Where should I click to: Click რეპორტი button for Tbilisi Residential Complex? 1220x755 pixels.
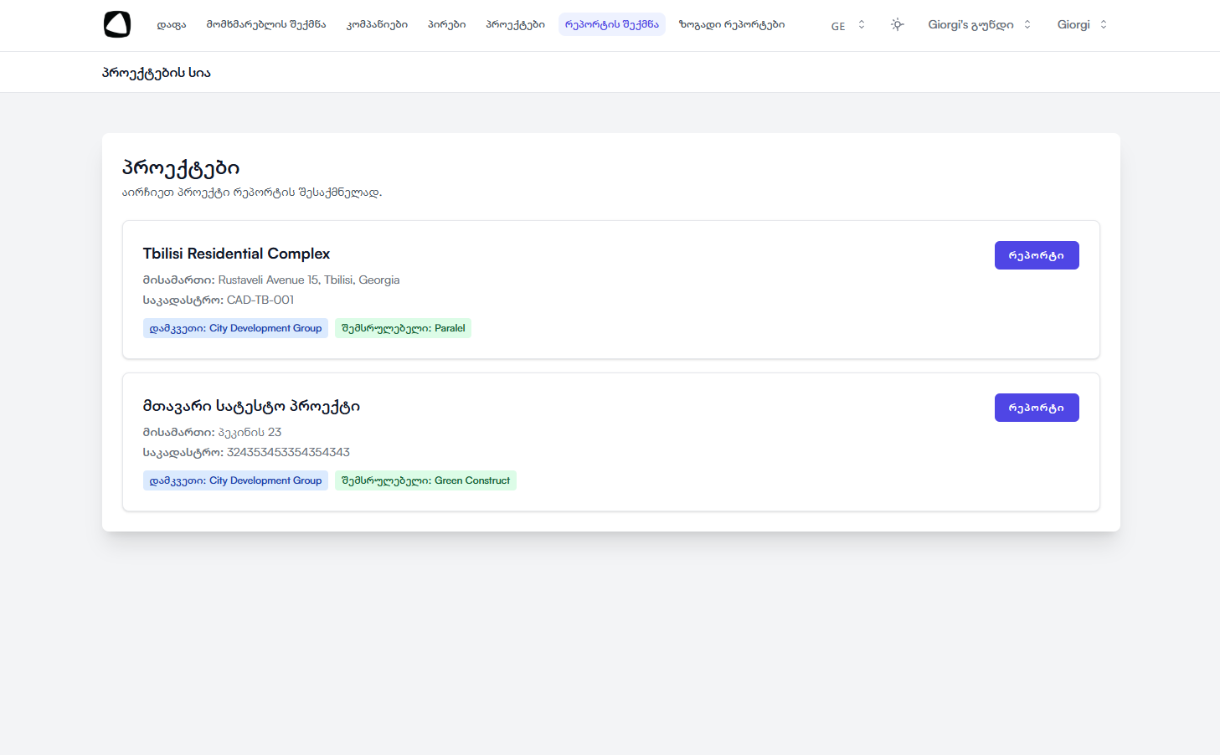coord(1036,255)
